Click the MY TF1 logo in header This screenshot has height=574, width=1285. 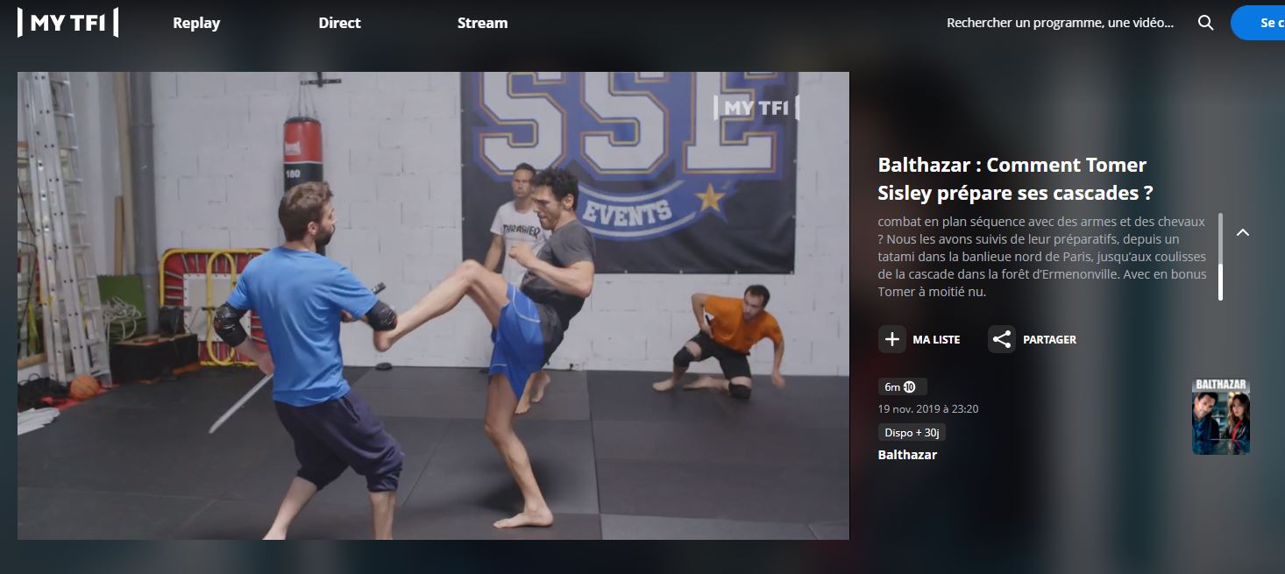[x=67, y=23]
